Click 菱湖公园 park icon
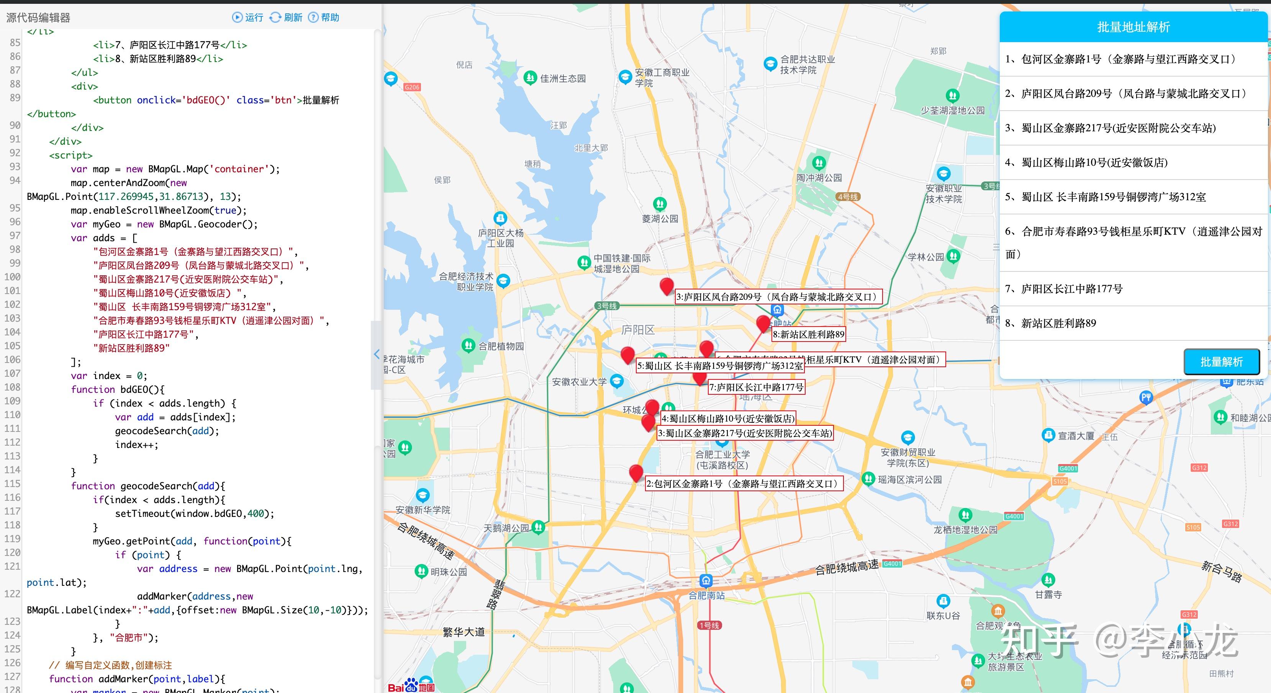Viewport: 1271px width, 693px height. coord(660,204)
